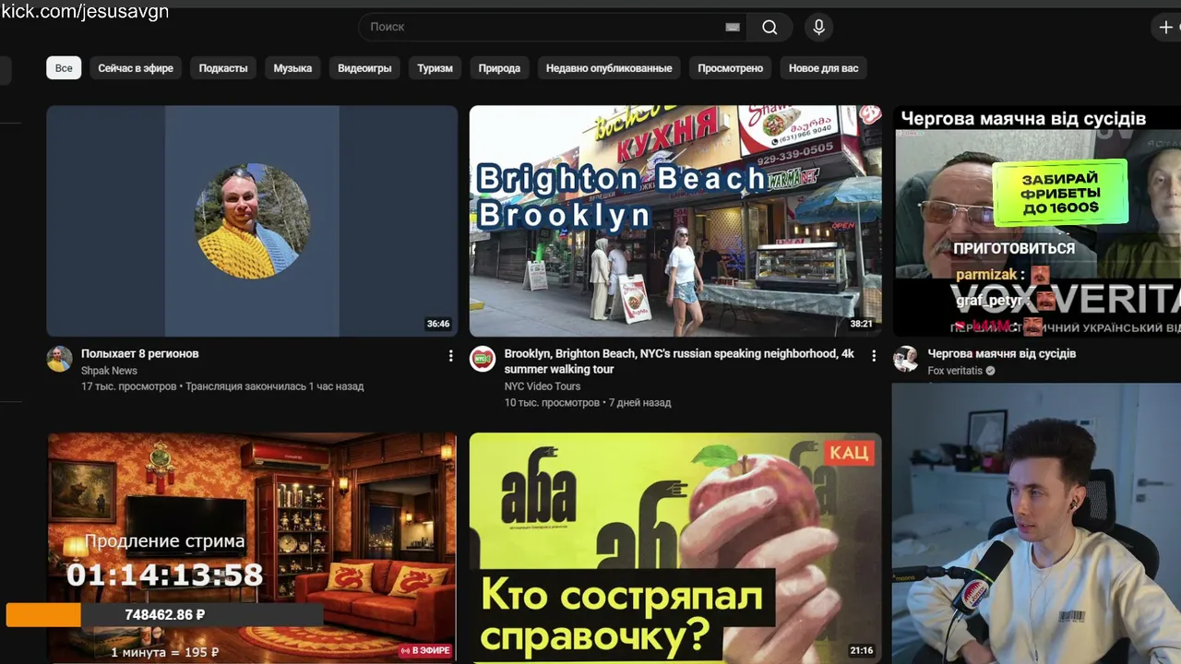Click the 21:16 duration badge
Image resolution: width=1181 pixels, height=664 pixels.
(862, 651)
